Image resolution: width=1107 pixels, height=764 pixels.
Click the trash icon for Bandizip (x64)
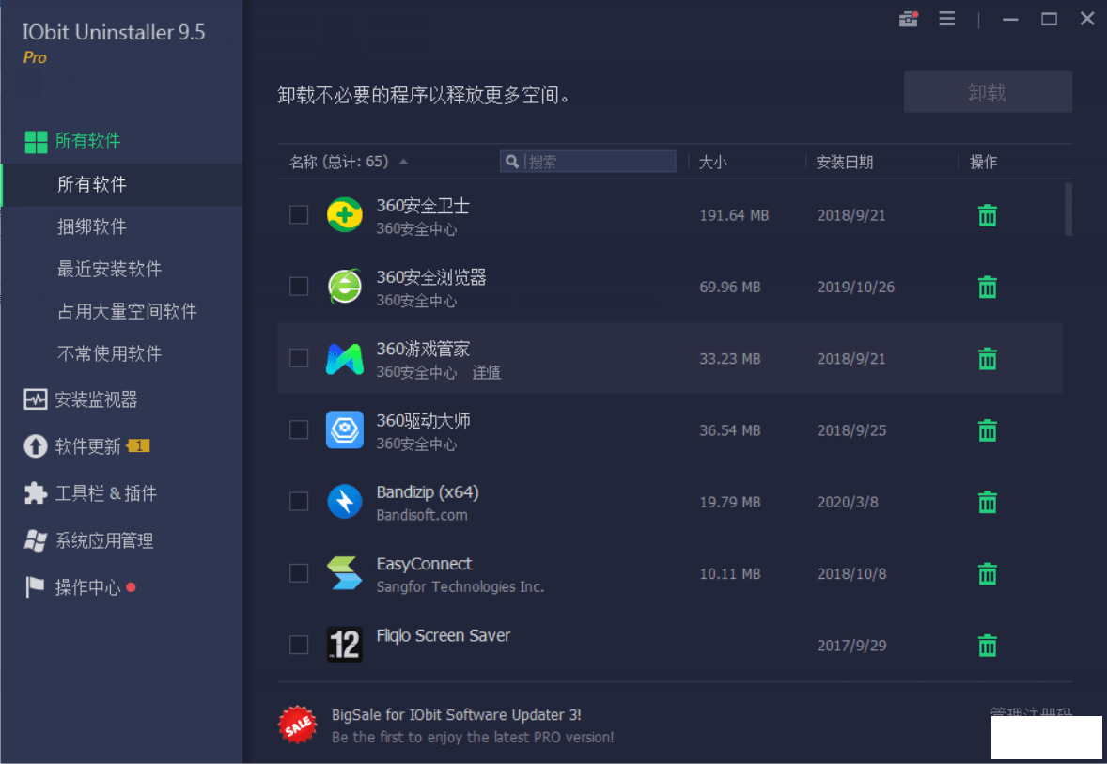coord(987,502)
